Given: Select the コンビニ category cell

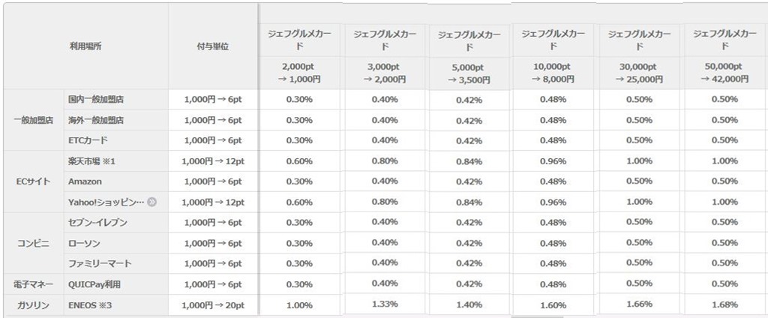Looking at the screenshot, I should (x=33, y=243).
